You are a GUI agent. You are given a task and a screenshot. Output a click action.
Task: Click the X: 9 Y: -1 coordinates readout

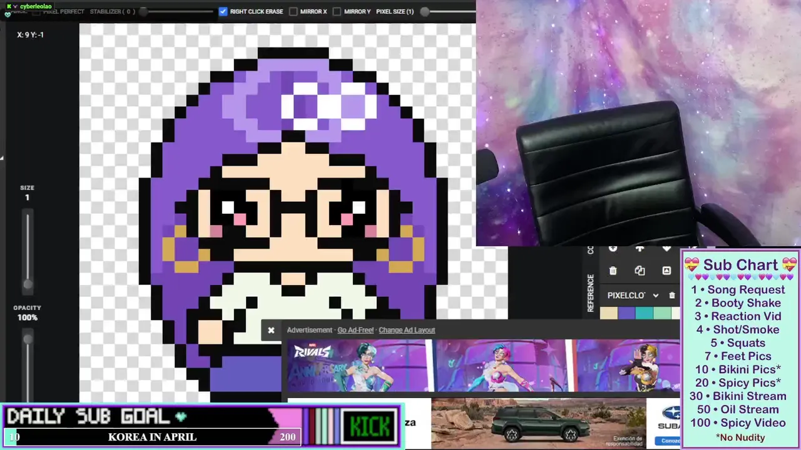pos(31,35)
